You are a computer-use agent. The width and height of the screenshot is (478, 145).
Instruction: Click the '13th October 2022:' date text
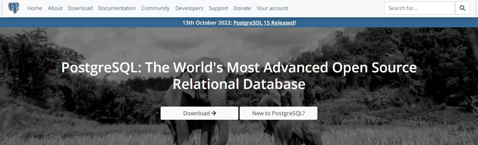[x=207, y=23]
